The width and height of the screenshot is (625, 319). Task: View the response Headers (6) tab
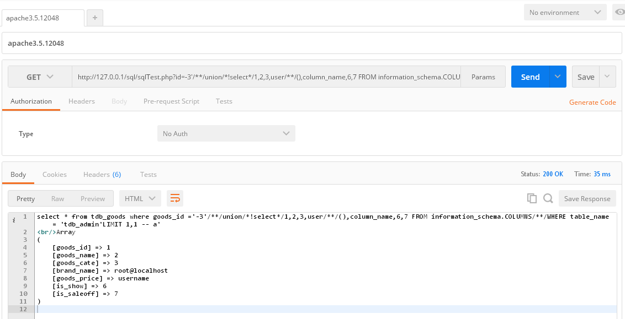click(x=102, y=175)
